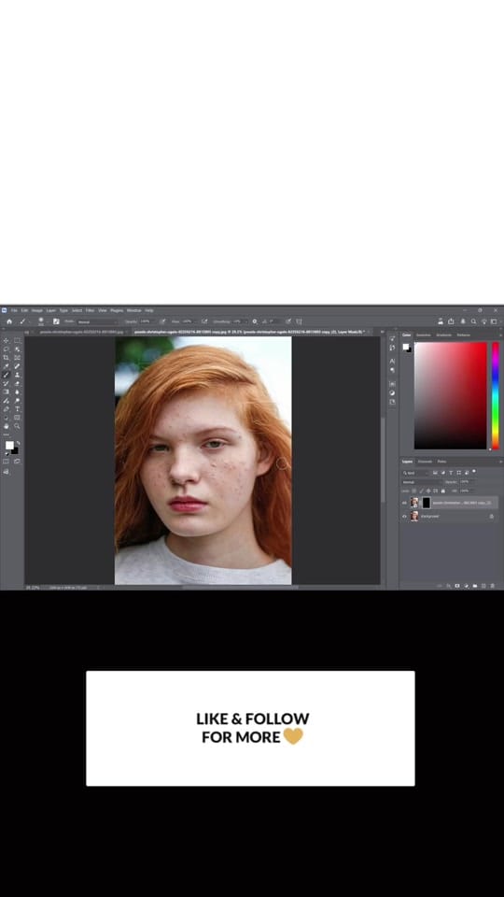The image size is (504, 897).
Task: Open the Image menu
Action: [37, 310]
